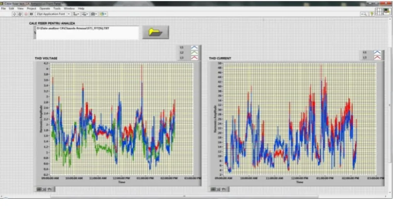Open the Reorder dropdown
The image size is (393, 206).
pyautogui.click(x=103, y=14)
